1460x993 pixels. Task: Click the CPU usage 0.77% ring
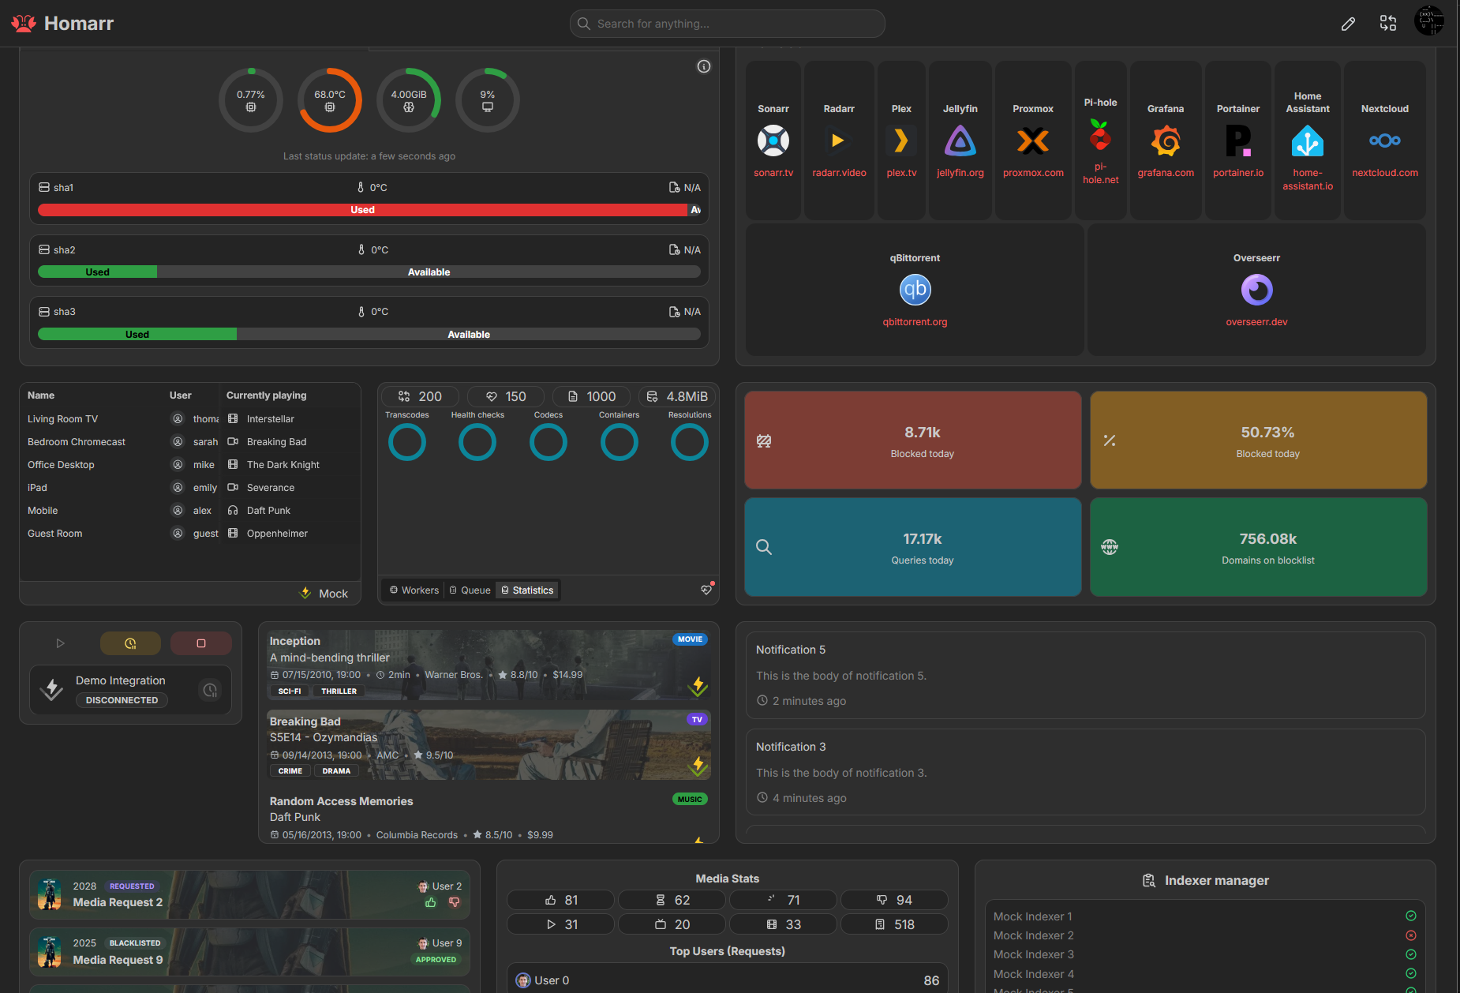coord(251,100)
